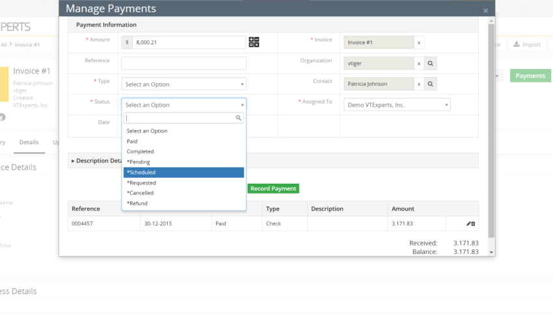Viewport: 553px width, 315px height.
Task: Select *Cancelled status option
Action: (x=183, y=193)
